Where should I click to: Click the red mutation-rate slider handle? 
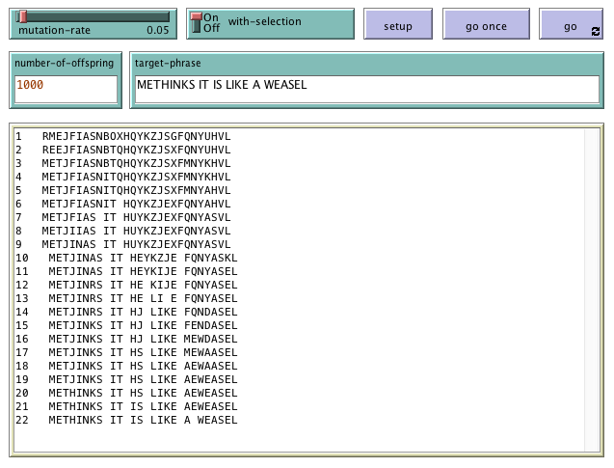[x=22, y=16]
